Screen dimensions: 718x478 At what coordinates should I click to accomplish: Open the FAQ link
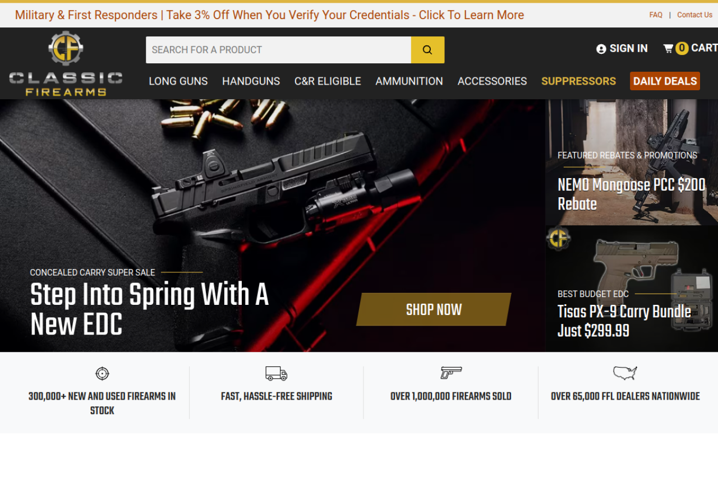point(656,15)
